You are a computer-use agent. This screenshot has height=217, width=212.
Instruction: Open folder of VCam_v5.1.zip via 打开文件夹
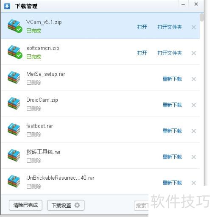click(170, 27)
